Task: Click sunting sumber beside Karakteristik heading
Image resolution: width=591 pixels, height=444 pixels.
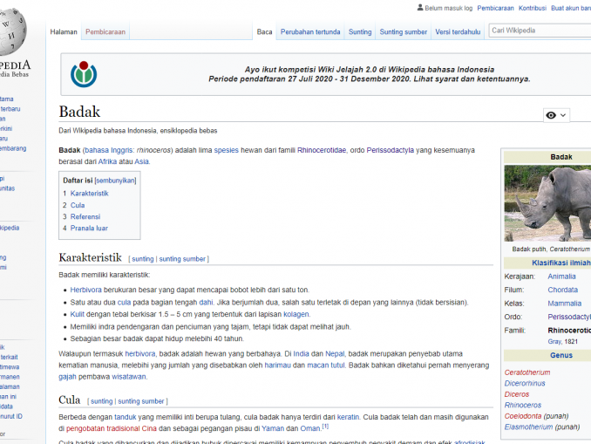Action: 182,259
